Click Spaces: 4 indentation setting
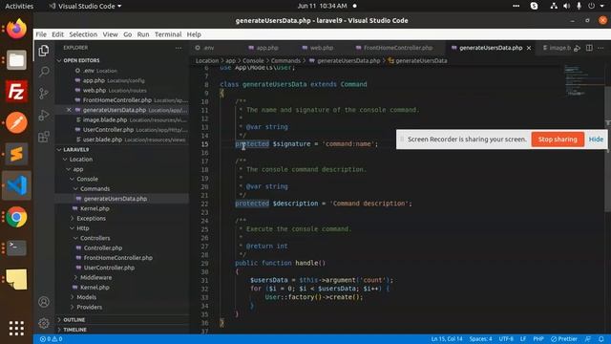 tap(481, 339)
